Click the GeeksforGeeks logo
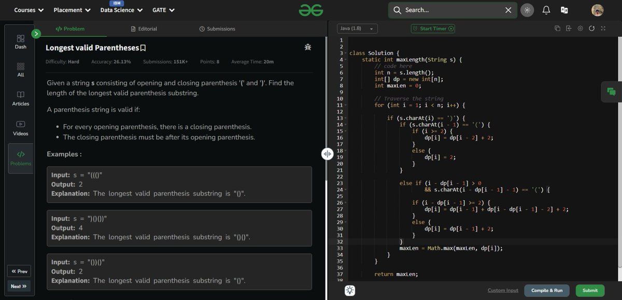622x300 pixels. (x=311, y=10)
